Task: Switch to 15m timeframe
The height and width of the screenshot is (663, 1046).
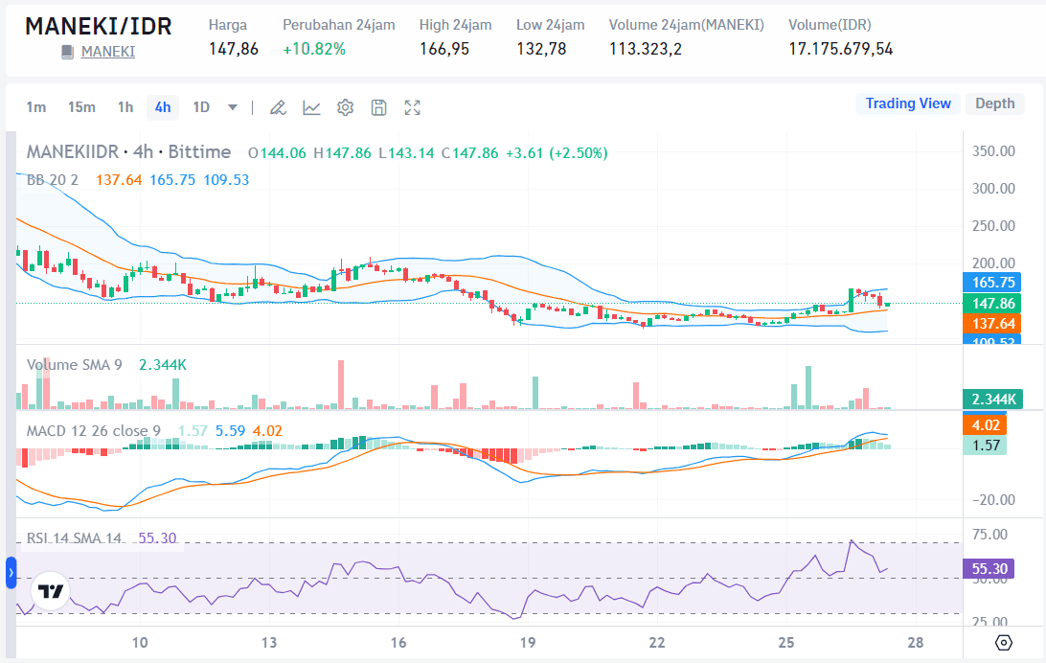Action: tap(81, 107)
